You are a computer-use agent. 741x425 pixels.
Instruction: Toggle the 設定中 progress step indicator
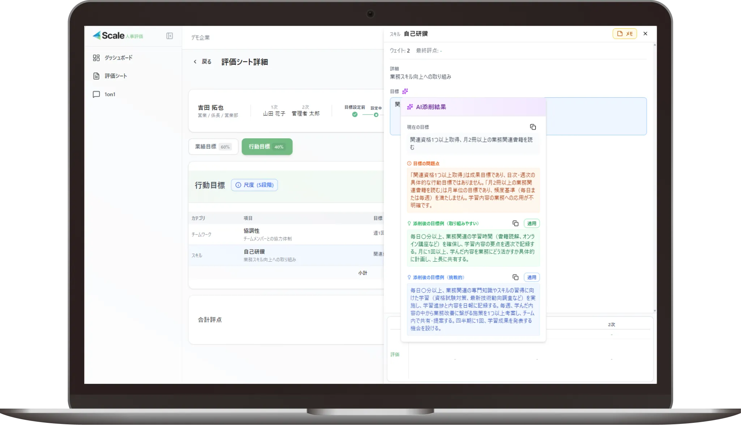click(x=376, y=114)
